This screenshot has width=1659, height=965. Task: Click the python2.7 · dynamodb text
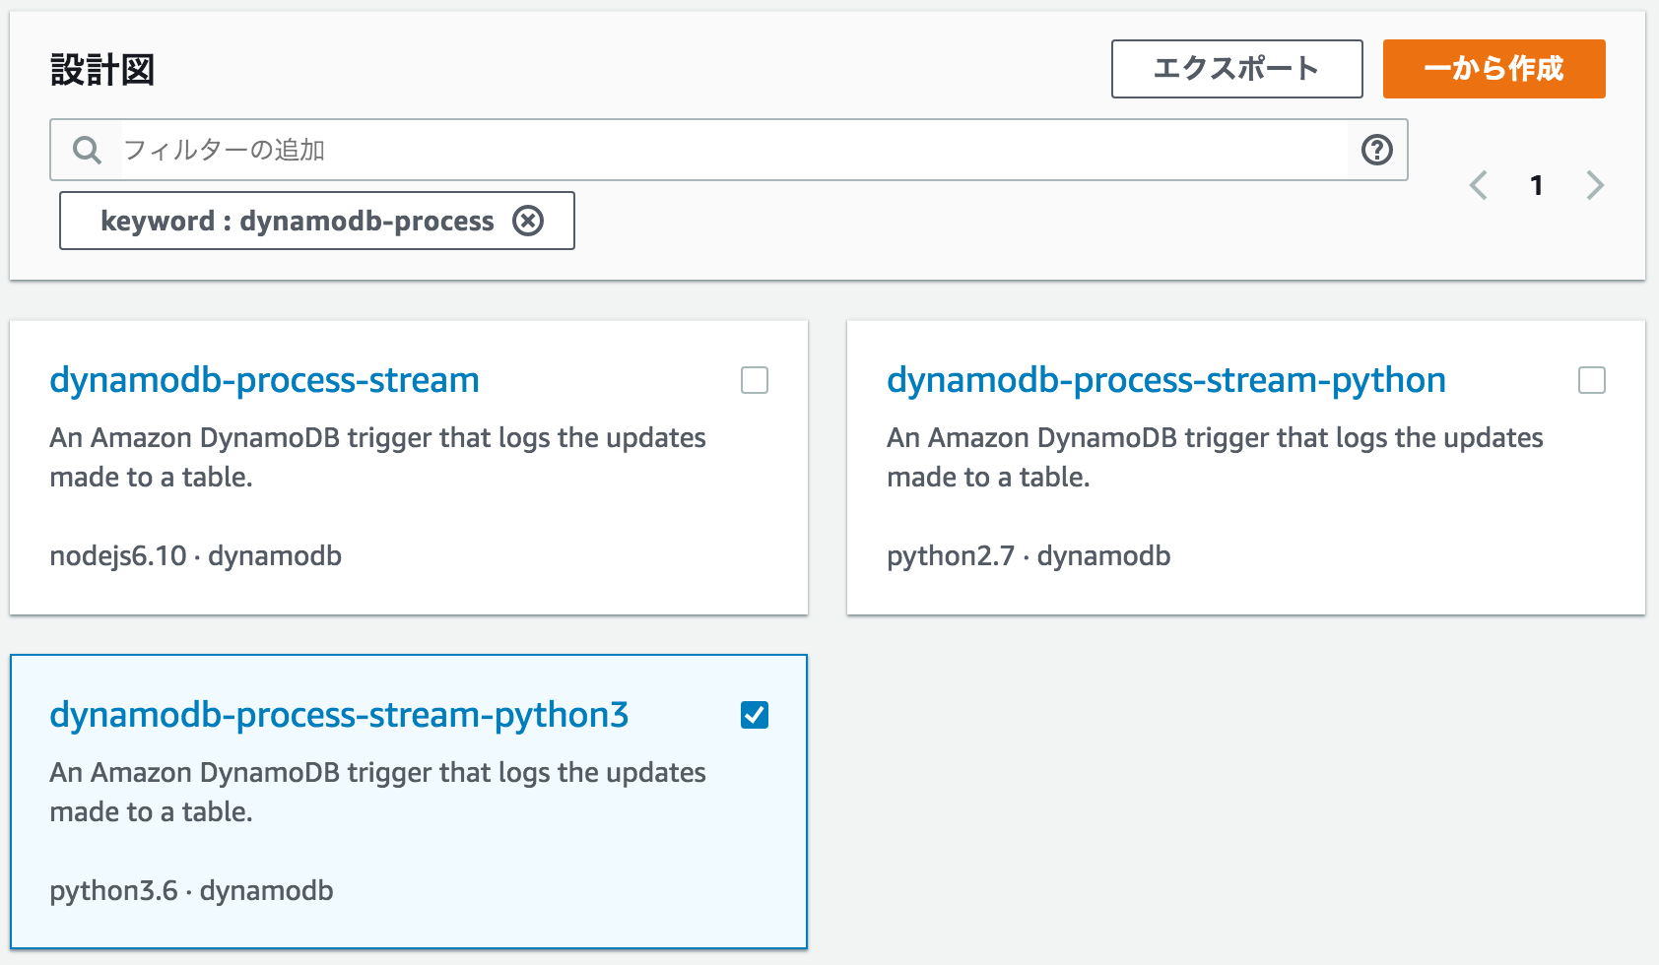pyautogui.click(x=1029, y=556)
